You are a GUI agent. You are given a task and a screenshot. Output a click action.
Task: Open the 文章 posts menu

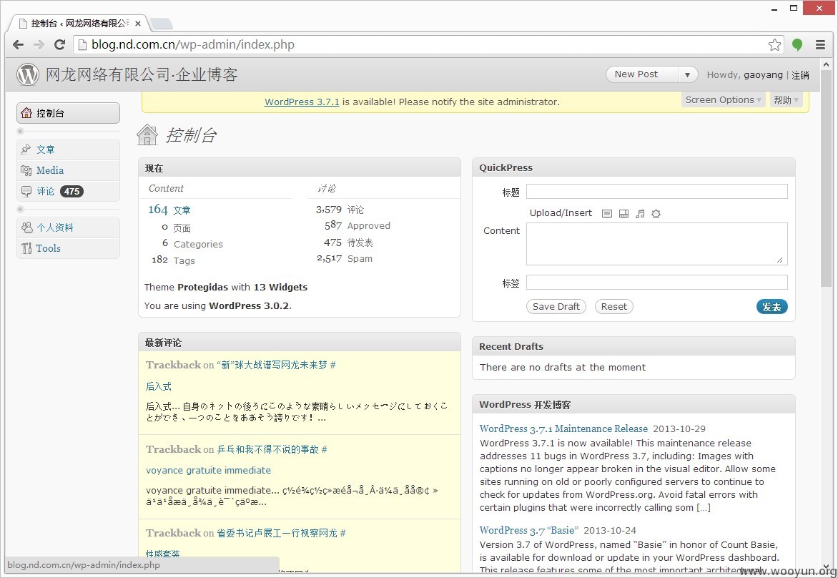[69, 150]
